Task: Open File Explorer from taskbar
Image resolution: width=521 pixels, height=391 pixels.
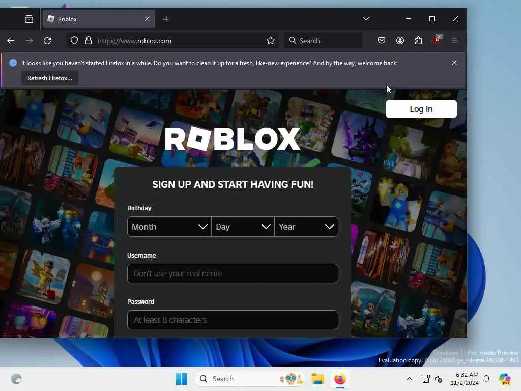Action: click(x=317, y=379)
